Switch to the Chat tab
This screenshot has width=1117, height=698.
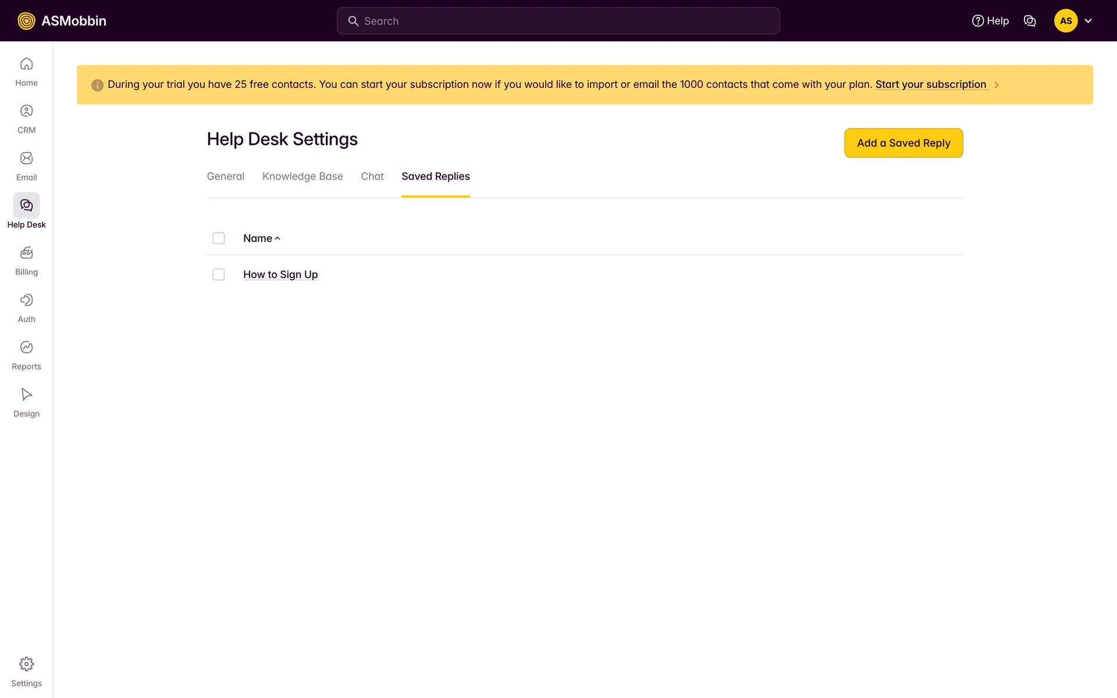(372, 176)
